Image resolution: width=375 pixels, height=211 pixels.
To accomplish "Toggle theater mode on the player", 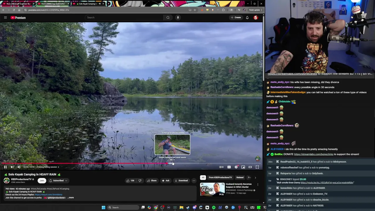I will tap(250, 167).
